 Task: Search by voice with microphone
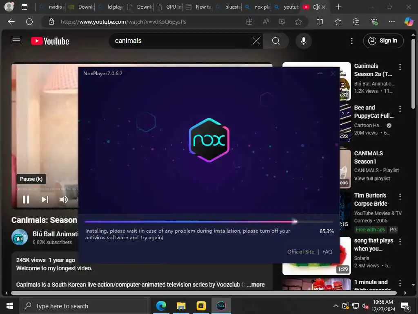(x=303, y=41)
